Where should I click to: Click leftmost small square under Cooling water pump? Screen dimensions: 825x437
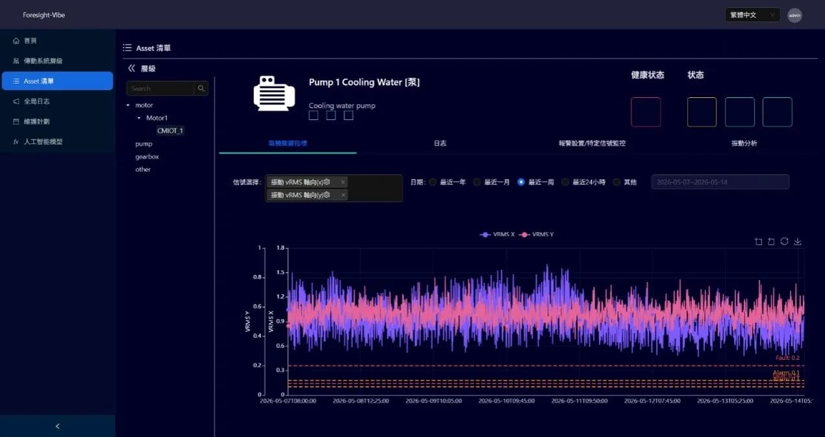(313, 115)
